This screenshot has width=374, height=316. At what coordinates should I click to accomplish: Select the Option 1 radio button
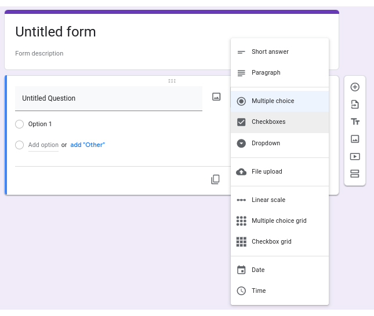19,124
